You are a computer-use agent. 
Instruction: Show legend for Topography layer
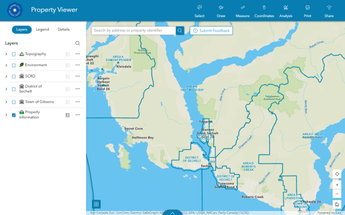pos(68,54)
